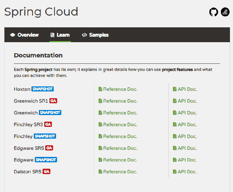
Task: Click the GA badge next to Greenwich SR1
Action: pos(53,101)
